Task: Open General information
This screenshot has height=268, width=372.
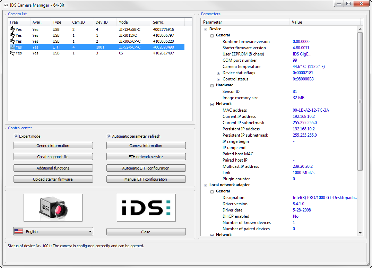Action: [53, 146]
